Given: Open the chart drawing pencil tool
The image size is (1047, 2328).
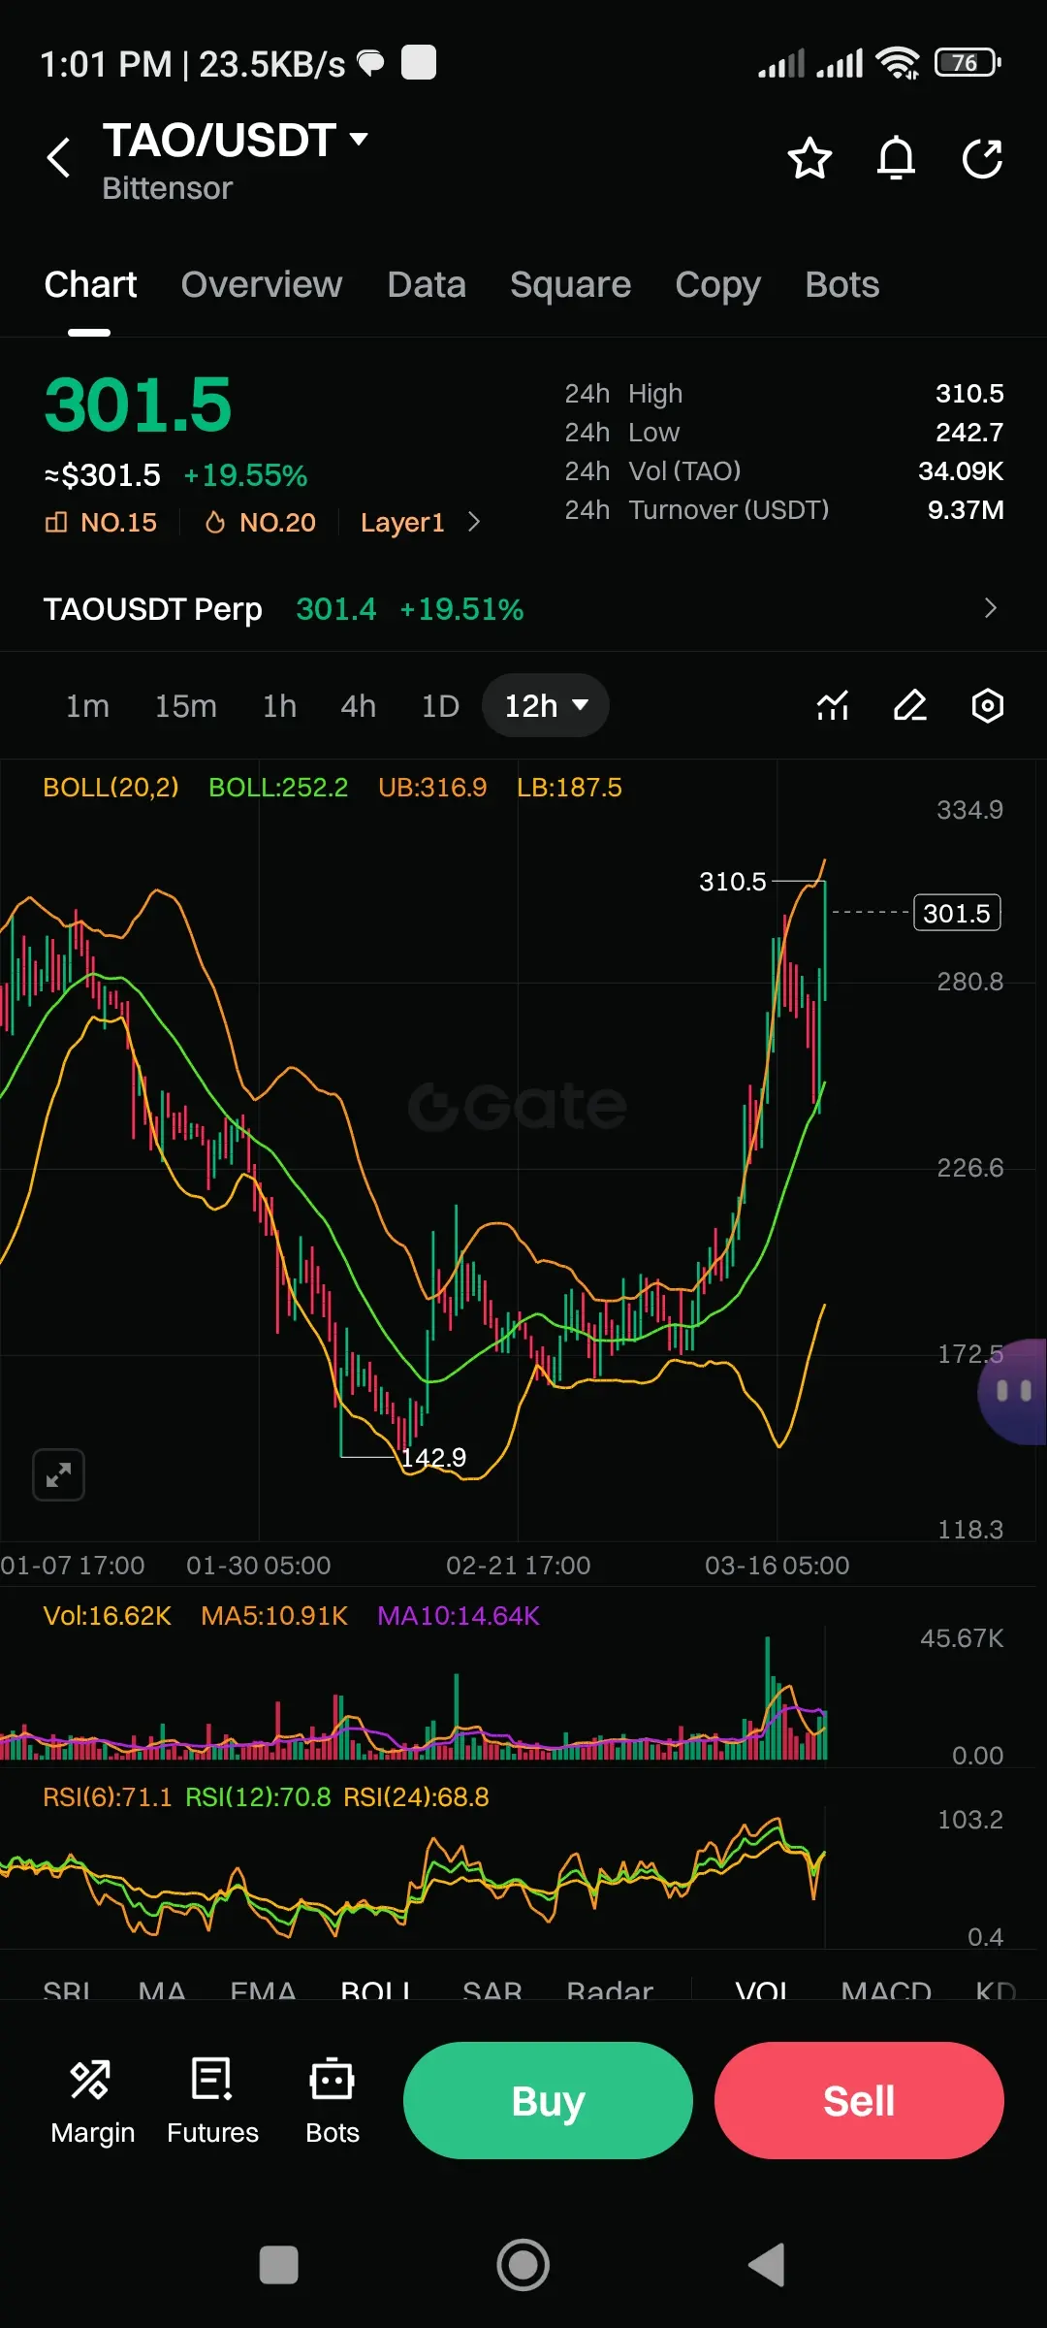Looking at the screenshot, I should click(910, 705).
